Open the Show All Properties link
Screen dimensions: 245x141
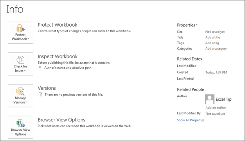(191, 120)
